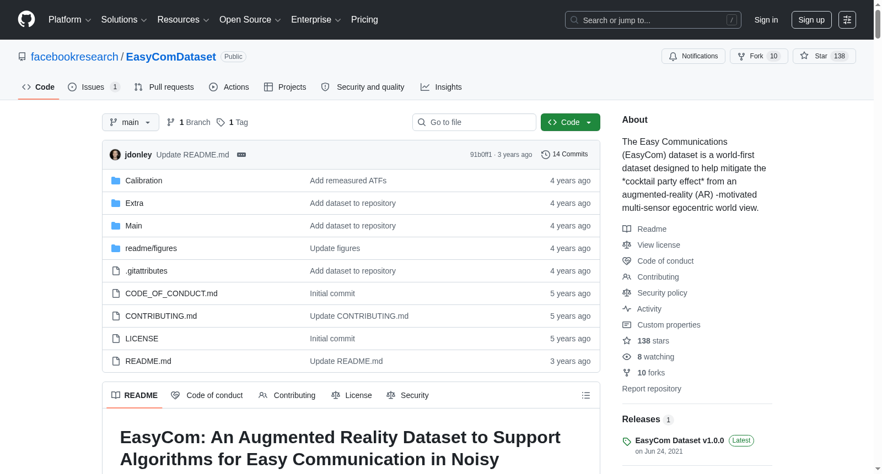This screenshot has height=474, width=882.
Task: Click the Sign in link
Action: [766, 20]
